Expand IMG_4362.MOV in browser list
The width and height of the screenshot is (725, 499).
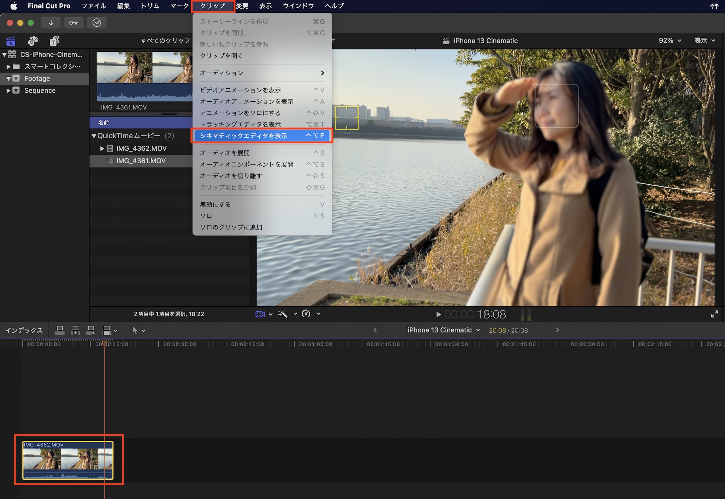(x=102, y=148)
